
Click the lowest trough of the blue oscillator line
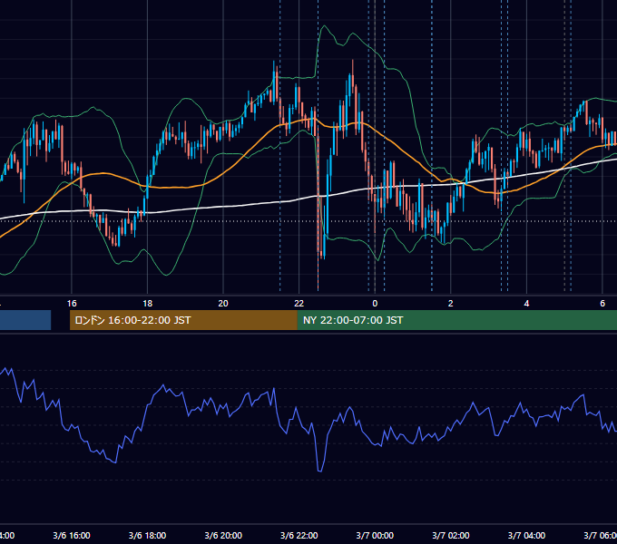click(319, 471)
